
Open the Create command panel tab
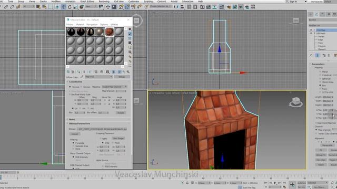click(x=310, y=14)
